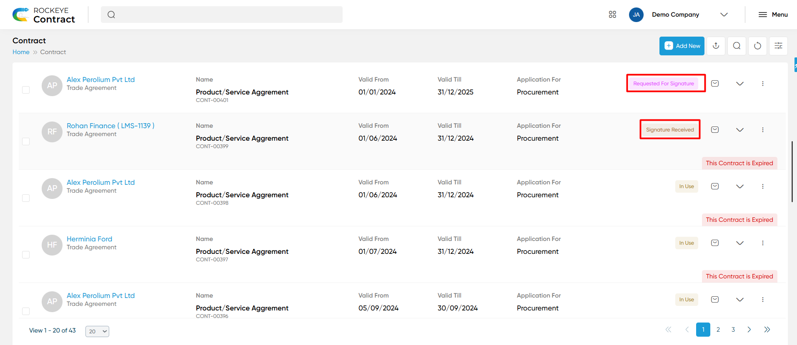Viewport: 797px width, 345px height.
Task: Refresh the contract list with reload icon
Action: click(x=757, y=46)
